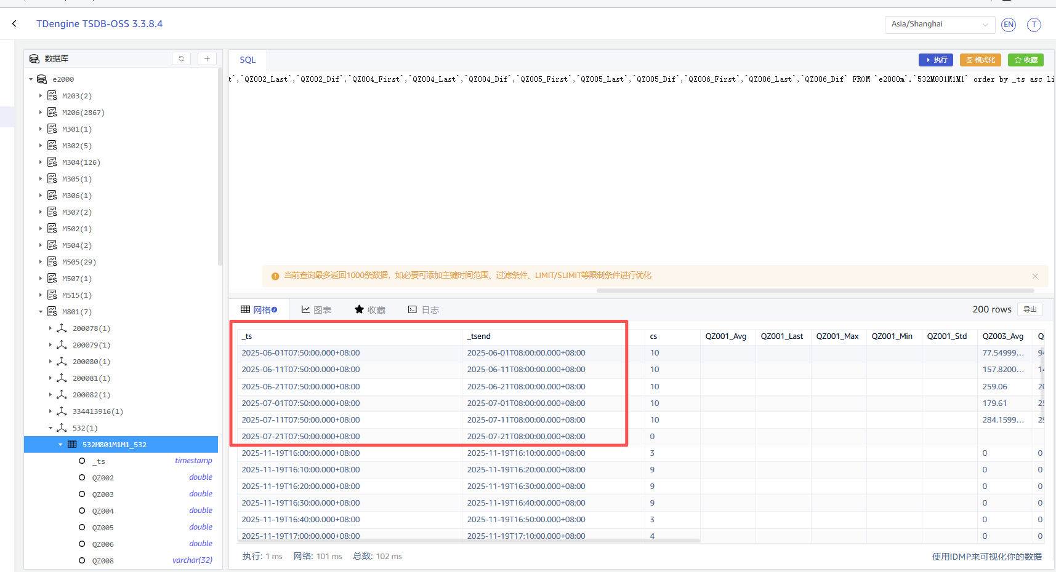
Task: Switch to the 图表 chart tab
Action: 316,310
